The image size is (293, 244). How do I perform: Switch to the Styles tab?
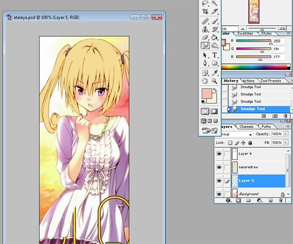267,33
